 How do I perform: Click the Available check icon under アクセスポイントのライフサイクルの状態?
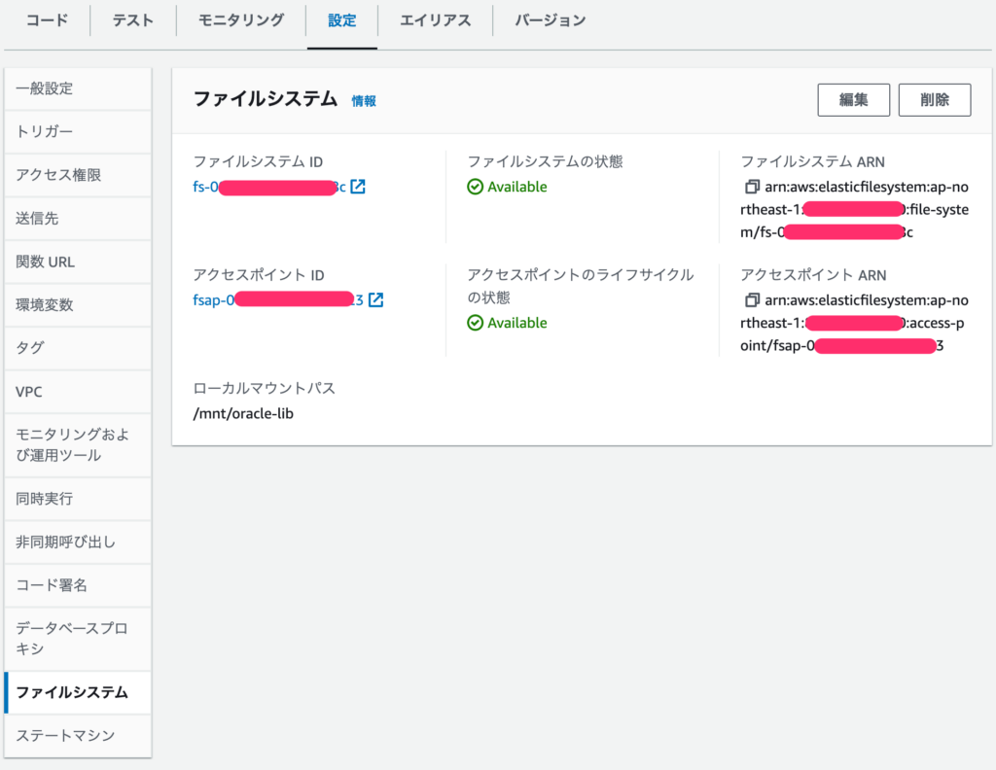475,323
